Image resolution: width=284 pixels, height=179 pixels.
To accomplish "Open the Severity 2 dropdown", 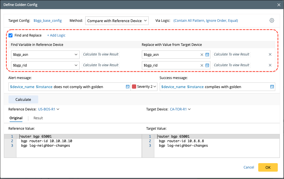I will pyautogui.click(x=155, y=87).
